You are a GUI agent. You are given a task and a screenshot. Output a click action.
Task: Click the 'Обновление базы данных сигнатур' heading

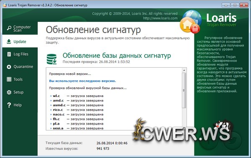116,56
